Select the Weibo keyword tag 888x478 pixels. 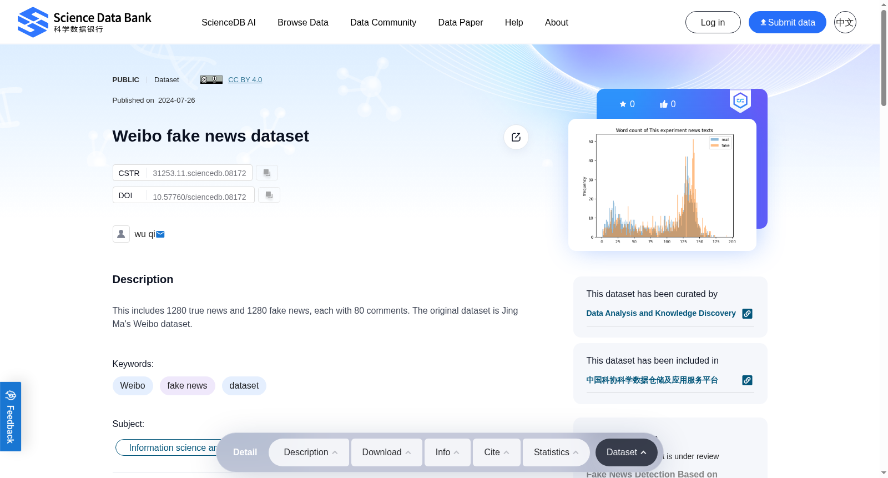coord(133,386)
